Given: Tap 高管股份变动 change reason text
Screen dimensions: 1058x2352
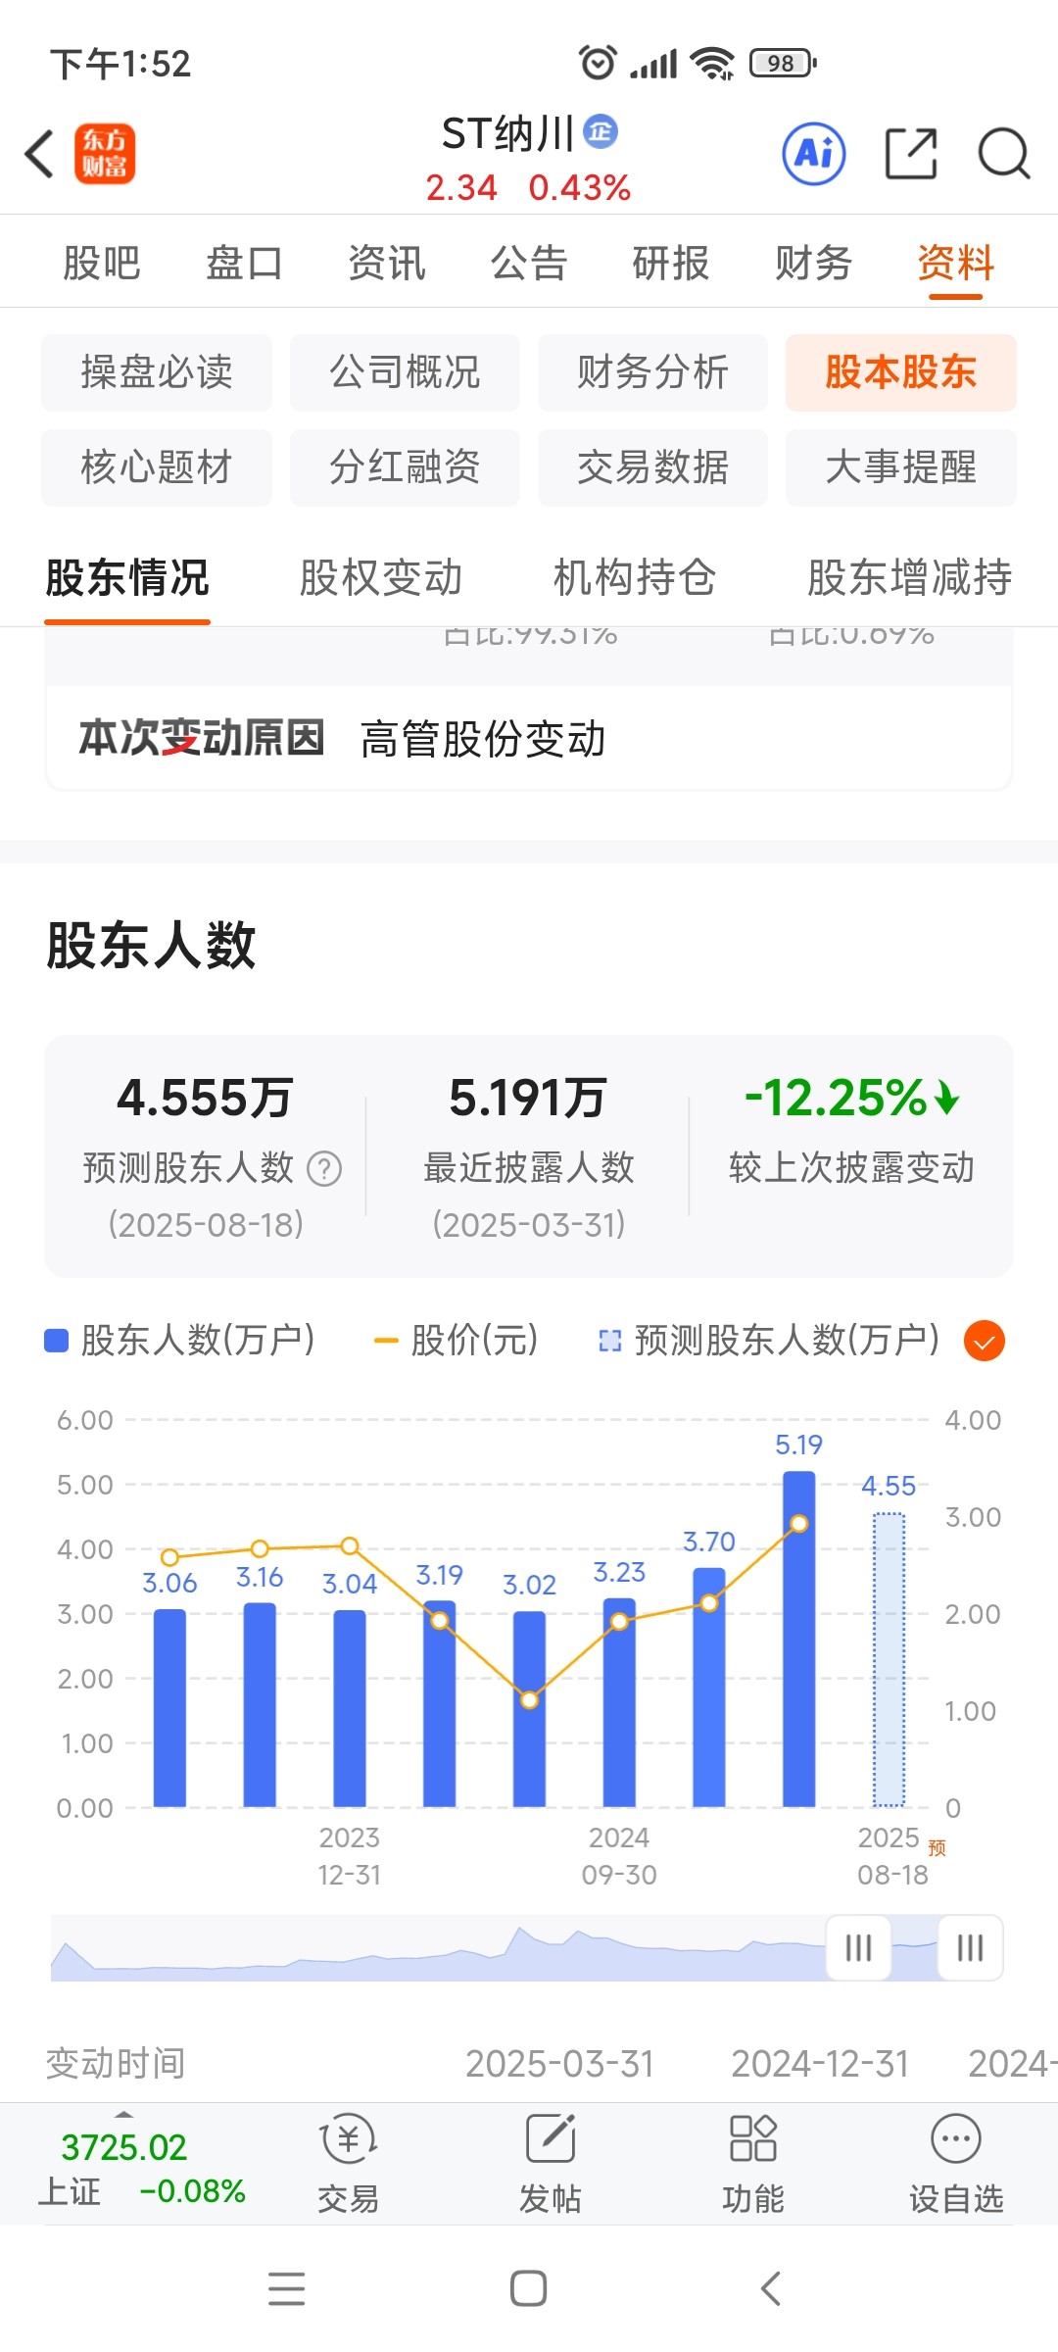Looking at the screenshot, I should tap(483, 739).
